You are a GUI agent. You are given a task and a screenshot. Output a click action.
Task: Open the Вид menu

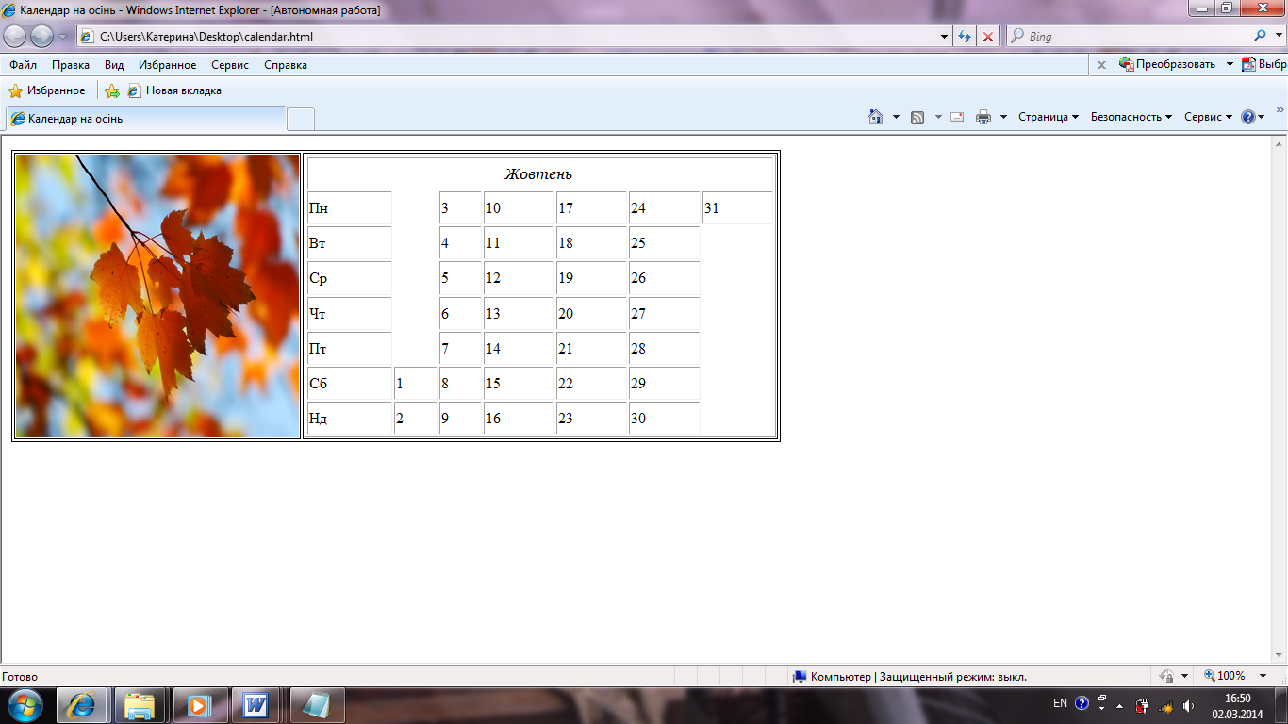(x=114, y=65)
